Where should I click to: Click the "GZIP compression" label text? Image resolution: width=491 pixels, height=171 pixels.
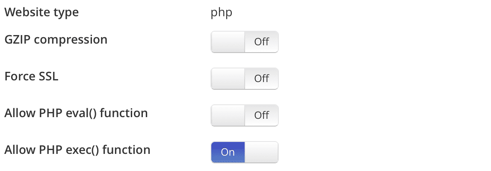[x=56, y=40]
